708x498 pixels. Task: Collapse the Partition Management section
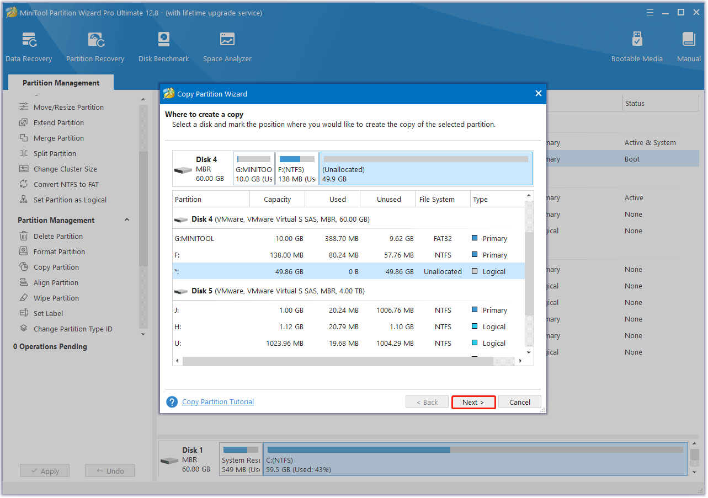pos(127,220)
